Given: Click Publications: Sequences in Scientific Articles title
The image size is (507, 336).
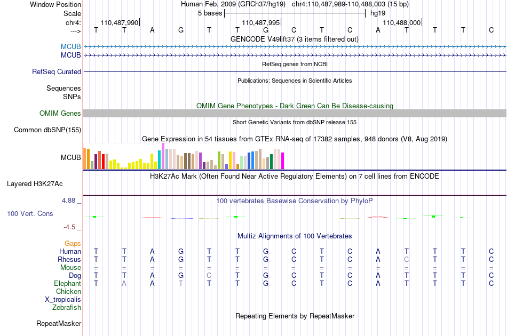Looking at the screenshot, I should click(295, 81).
